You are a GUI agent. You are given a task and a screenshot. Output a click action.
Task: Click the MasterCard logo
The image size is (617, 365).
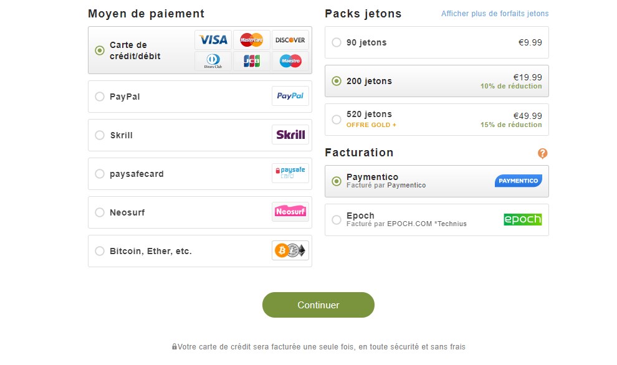251,40
